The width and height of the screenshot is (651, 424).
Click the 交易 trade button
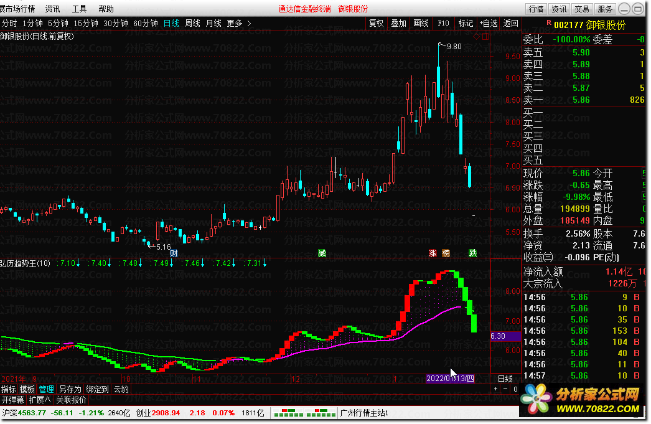coord(582,9)
